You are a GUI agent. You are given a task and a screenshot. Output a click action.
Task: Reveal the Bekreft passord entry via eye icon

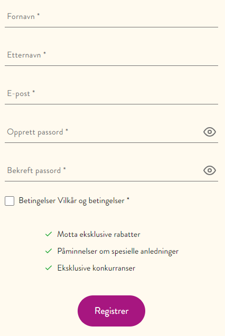click(210, 170)
